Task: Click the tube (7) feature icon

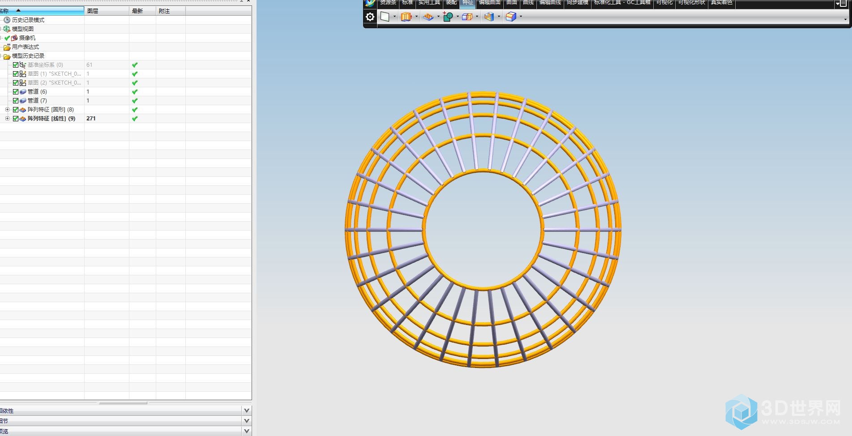Action: (x=23, y=101)
